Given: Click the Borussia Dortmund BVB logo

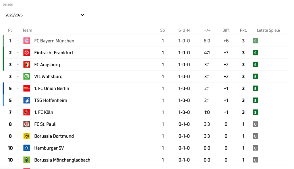Looking at the screenshot, I should [27, 136].
